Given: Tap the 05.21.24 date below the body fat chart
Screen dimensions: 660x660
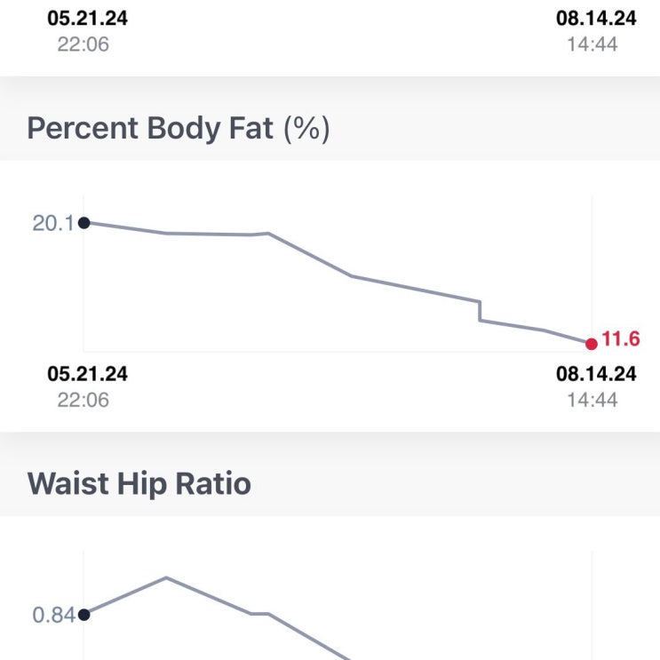Looking at the screenshot, I should (x=87, y=374).
